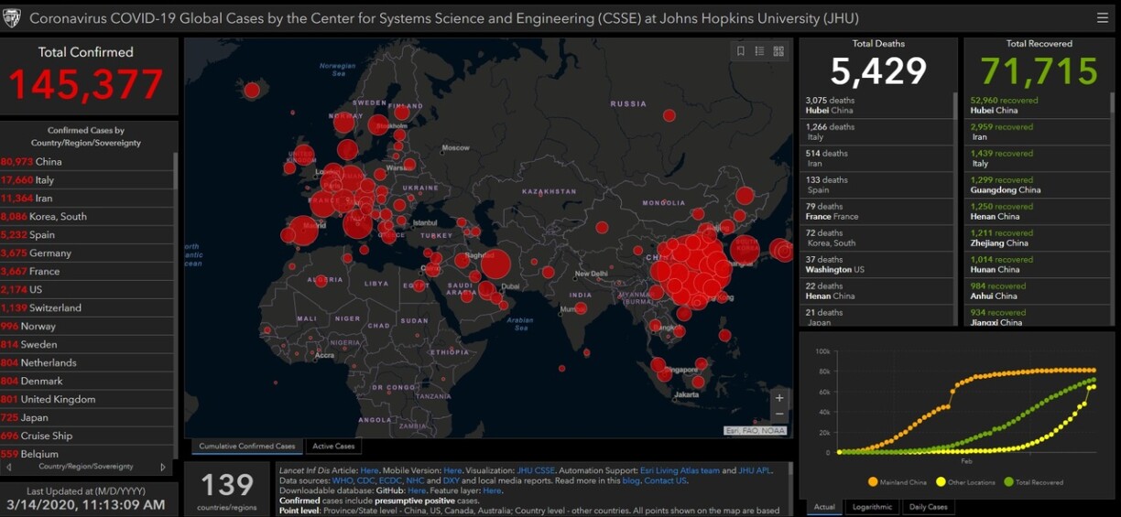Screen dimensions: 1121x517
Task: Open the basemap gallery grid icon
Action: pos(778,51)
